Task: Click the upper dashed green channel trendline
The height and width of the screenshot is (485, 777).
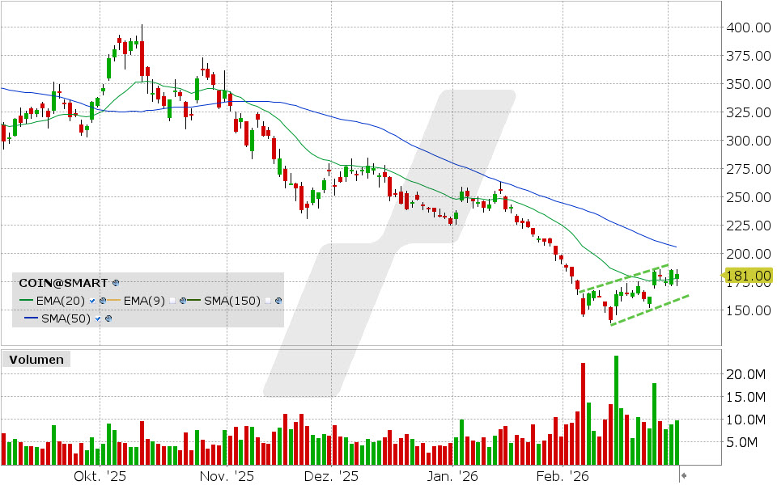Action: click(x=623, y=278)
